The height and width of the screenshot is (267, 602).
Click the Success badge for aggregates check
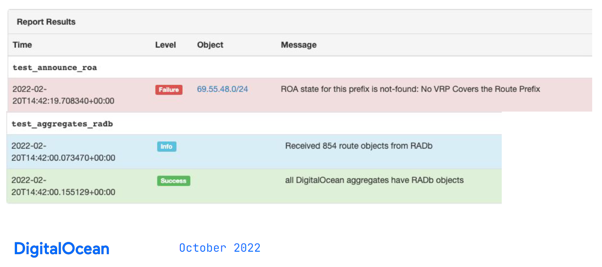[x=173, y=181]
